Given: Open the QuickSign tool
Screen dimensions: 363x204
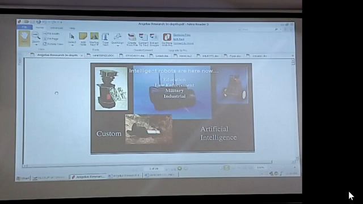Looking at the screenshot, I should [117, 39].
